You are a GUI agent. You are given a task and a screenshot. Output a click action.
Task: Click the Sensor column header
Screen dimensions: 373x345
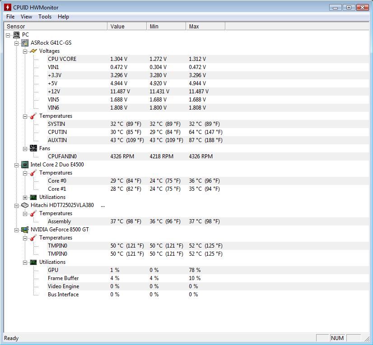(x=56, y=26)
